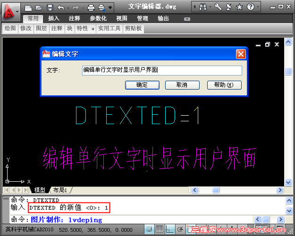Viewport: 295px width, 236px height.
Task: Expand the 注释 ribbon panel button
Action: click(x=57, y=28)
